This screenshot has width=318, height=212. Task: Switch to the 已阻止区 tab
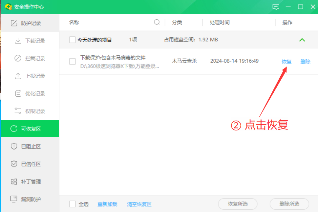[30, 146]
